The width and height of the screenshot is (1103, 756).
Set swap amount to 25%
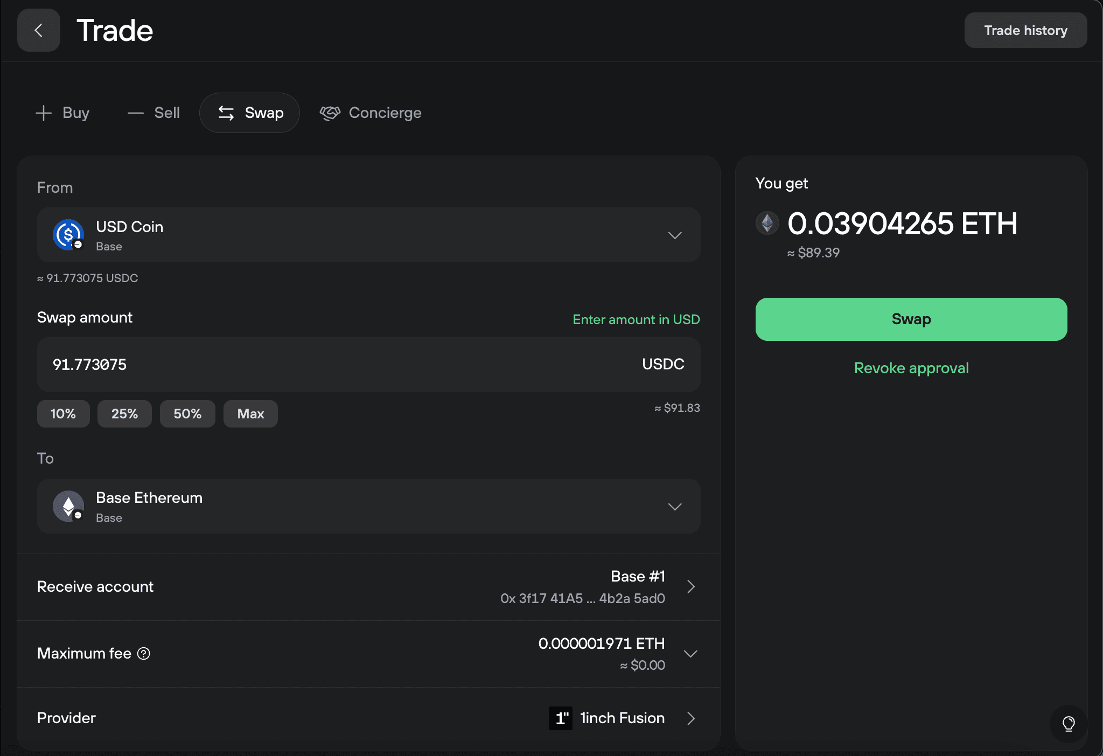[x=124, y=414]
